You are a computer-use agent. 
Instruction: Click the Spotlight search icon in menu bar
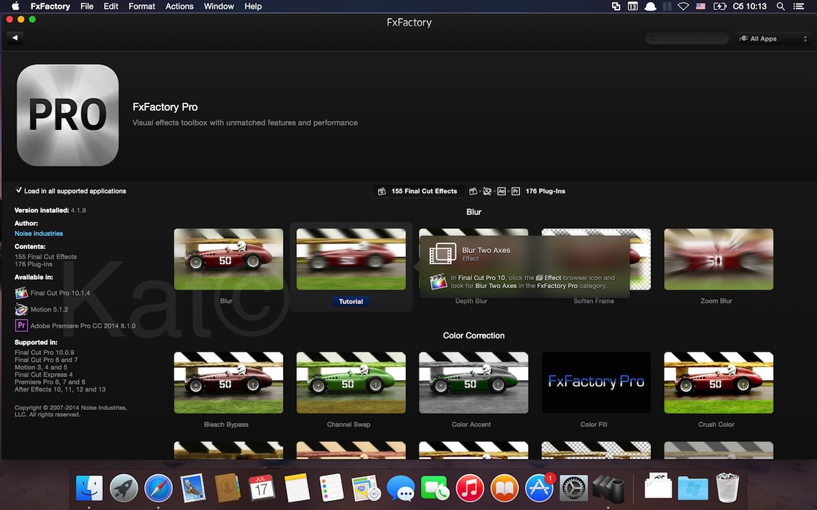(781, 6)
